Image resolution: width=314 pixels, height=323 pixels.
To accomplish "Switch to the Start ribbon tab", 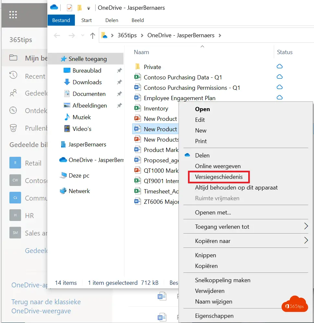I will pos(86,20).
